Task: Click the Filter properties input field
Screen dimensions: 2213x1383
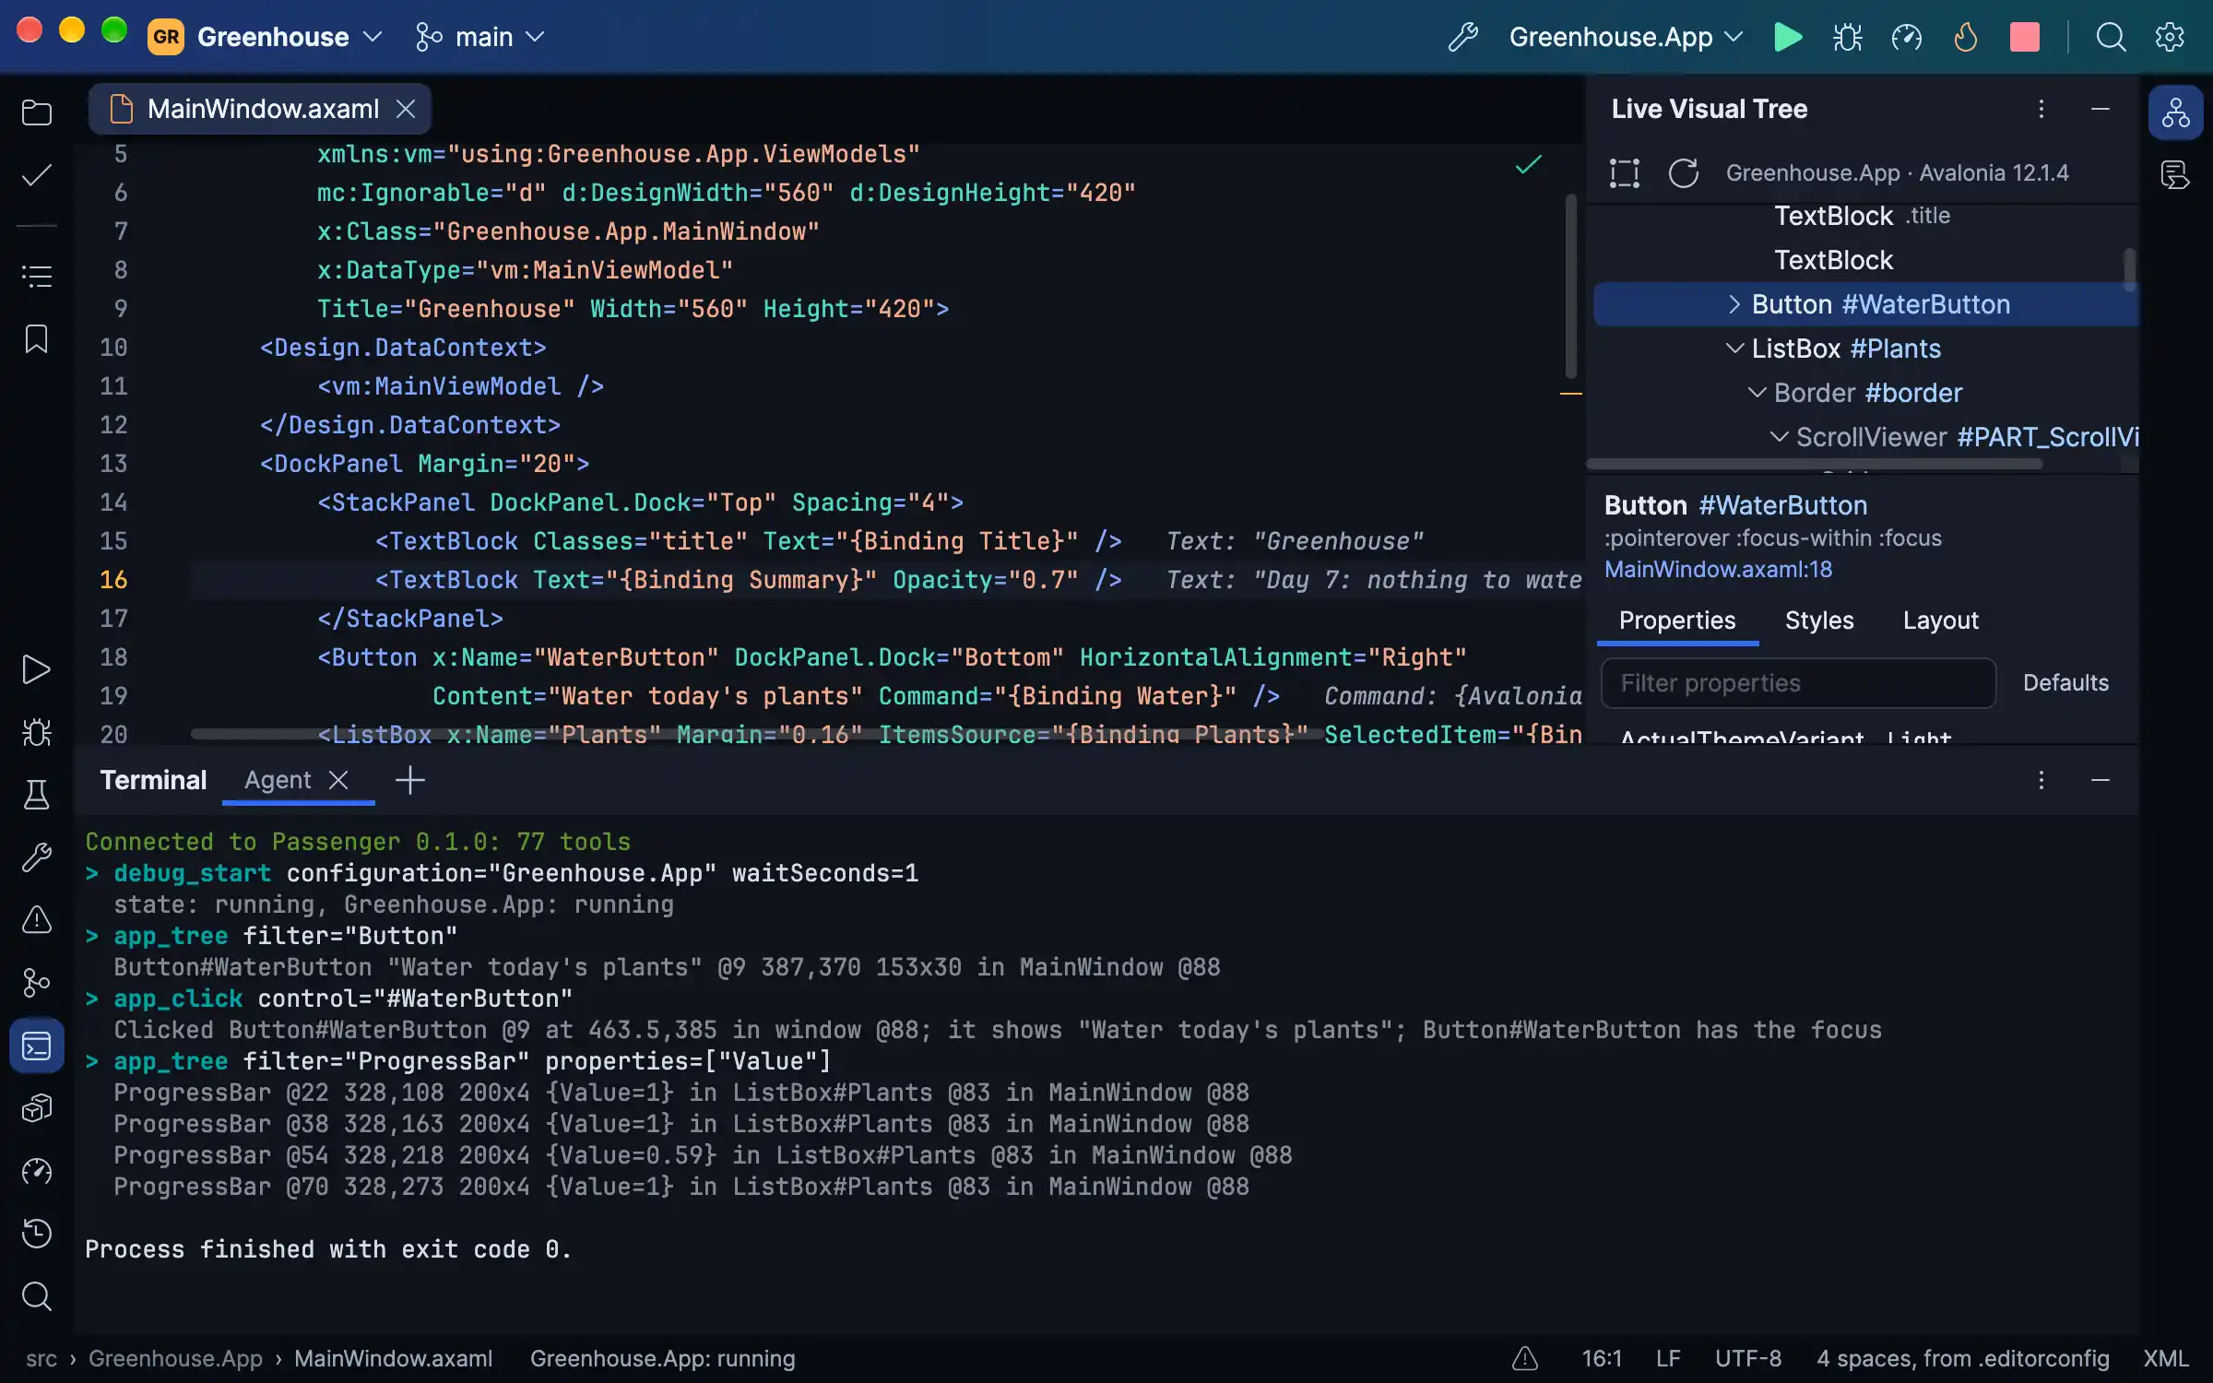Action: [1798, 682]
